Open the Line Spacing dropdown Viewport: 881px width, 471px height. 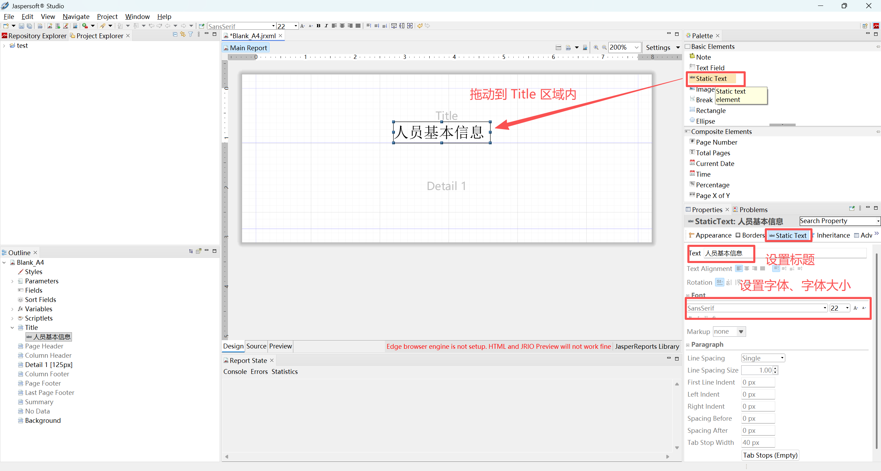click(x=763, y=358)
